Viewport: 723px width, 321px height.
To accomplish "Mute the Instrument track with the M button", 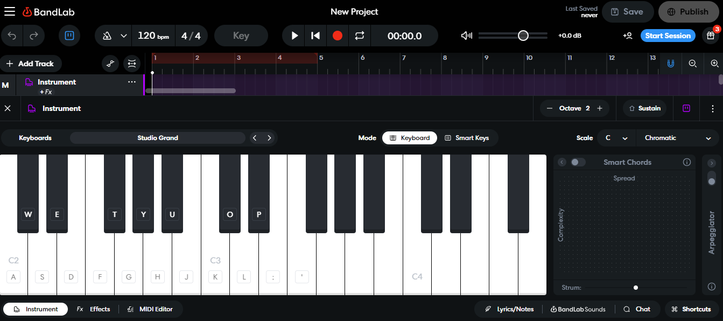I will click(x=6, y=85).
